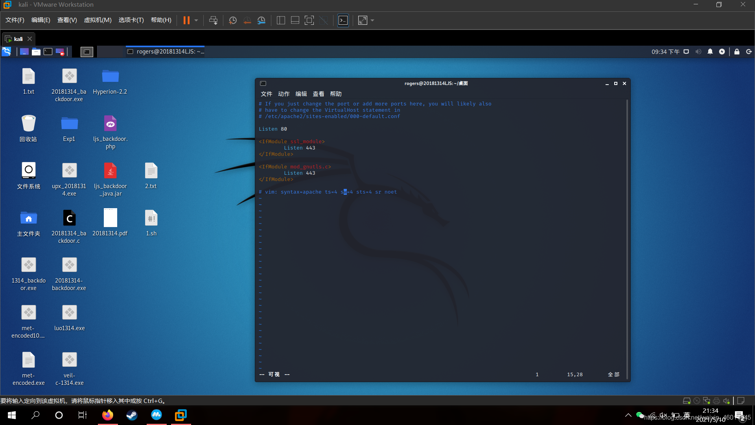The width and height of the screenshot is (755, 425).
Task: Click the 09:34 下午 clock in Kali panel
Action: [665, 52]
